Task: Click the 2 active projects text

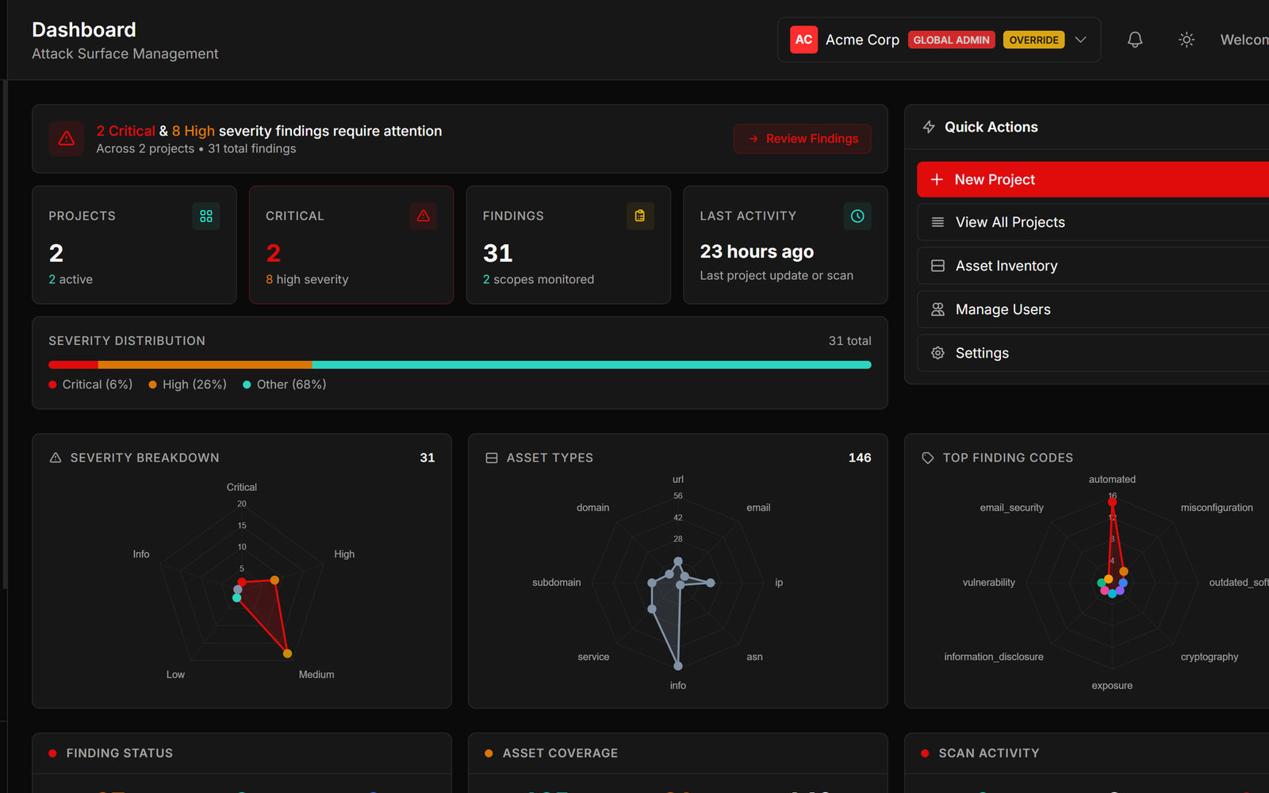Action: [71, 279]
